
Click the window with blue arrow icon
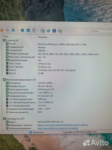(43, 31)
